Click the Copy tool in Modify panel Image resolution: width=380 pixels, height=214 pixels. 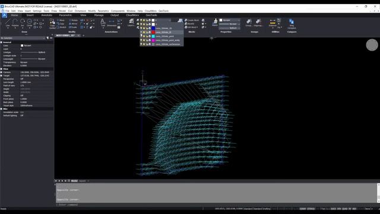(x=61, y=24)
